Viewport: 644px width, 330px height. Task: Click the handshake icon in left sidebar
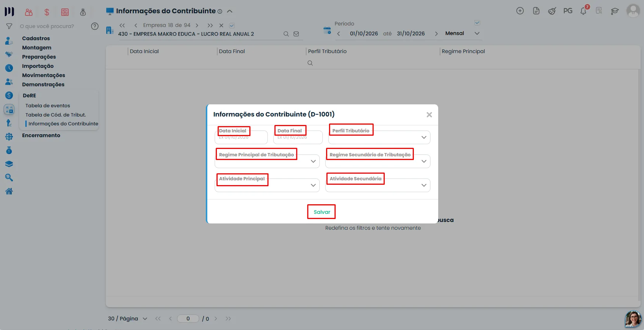pyautogui.click(x=9, y=54)
